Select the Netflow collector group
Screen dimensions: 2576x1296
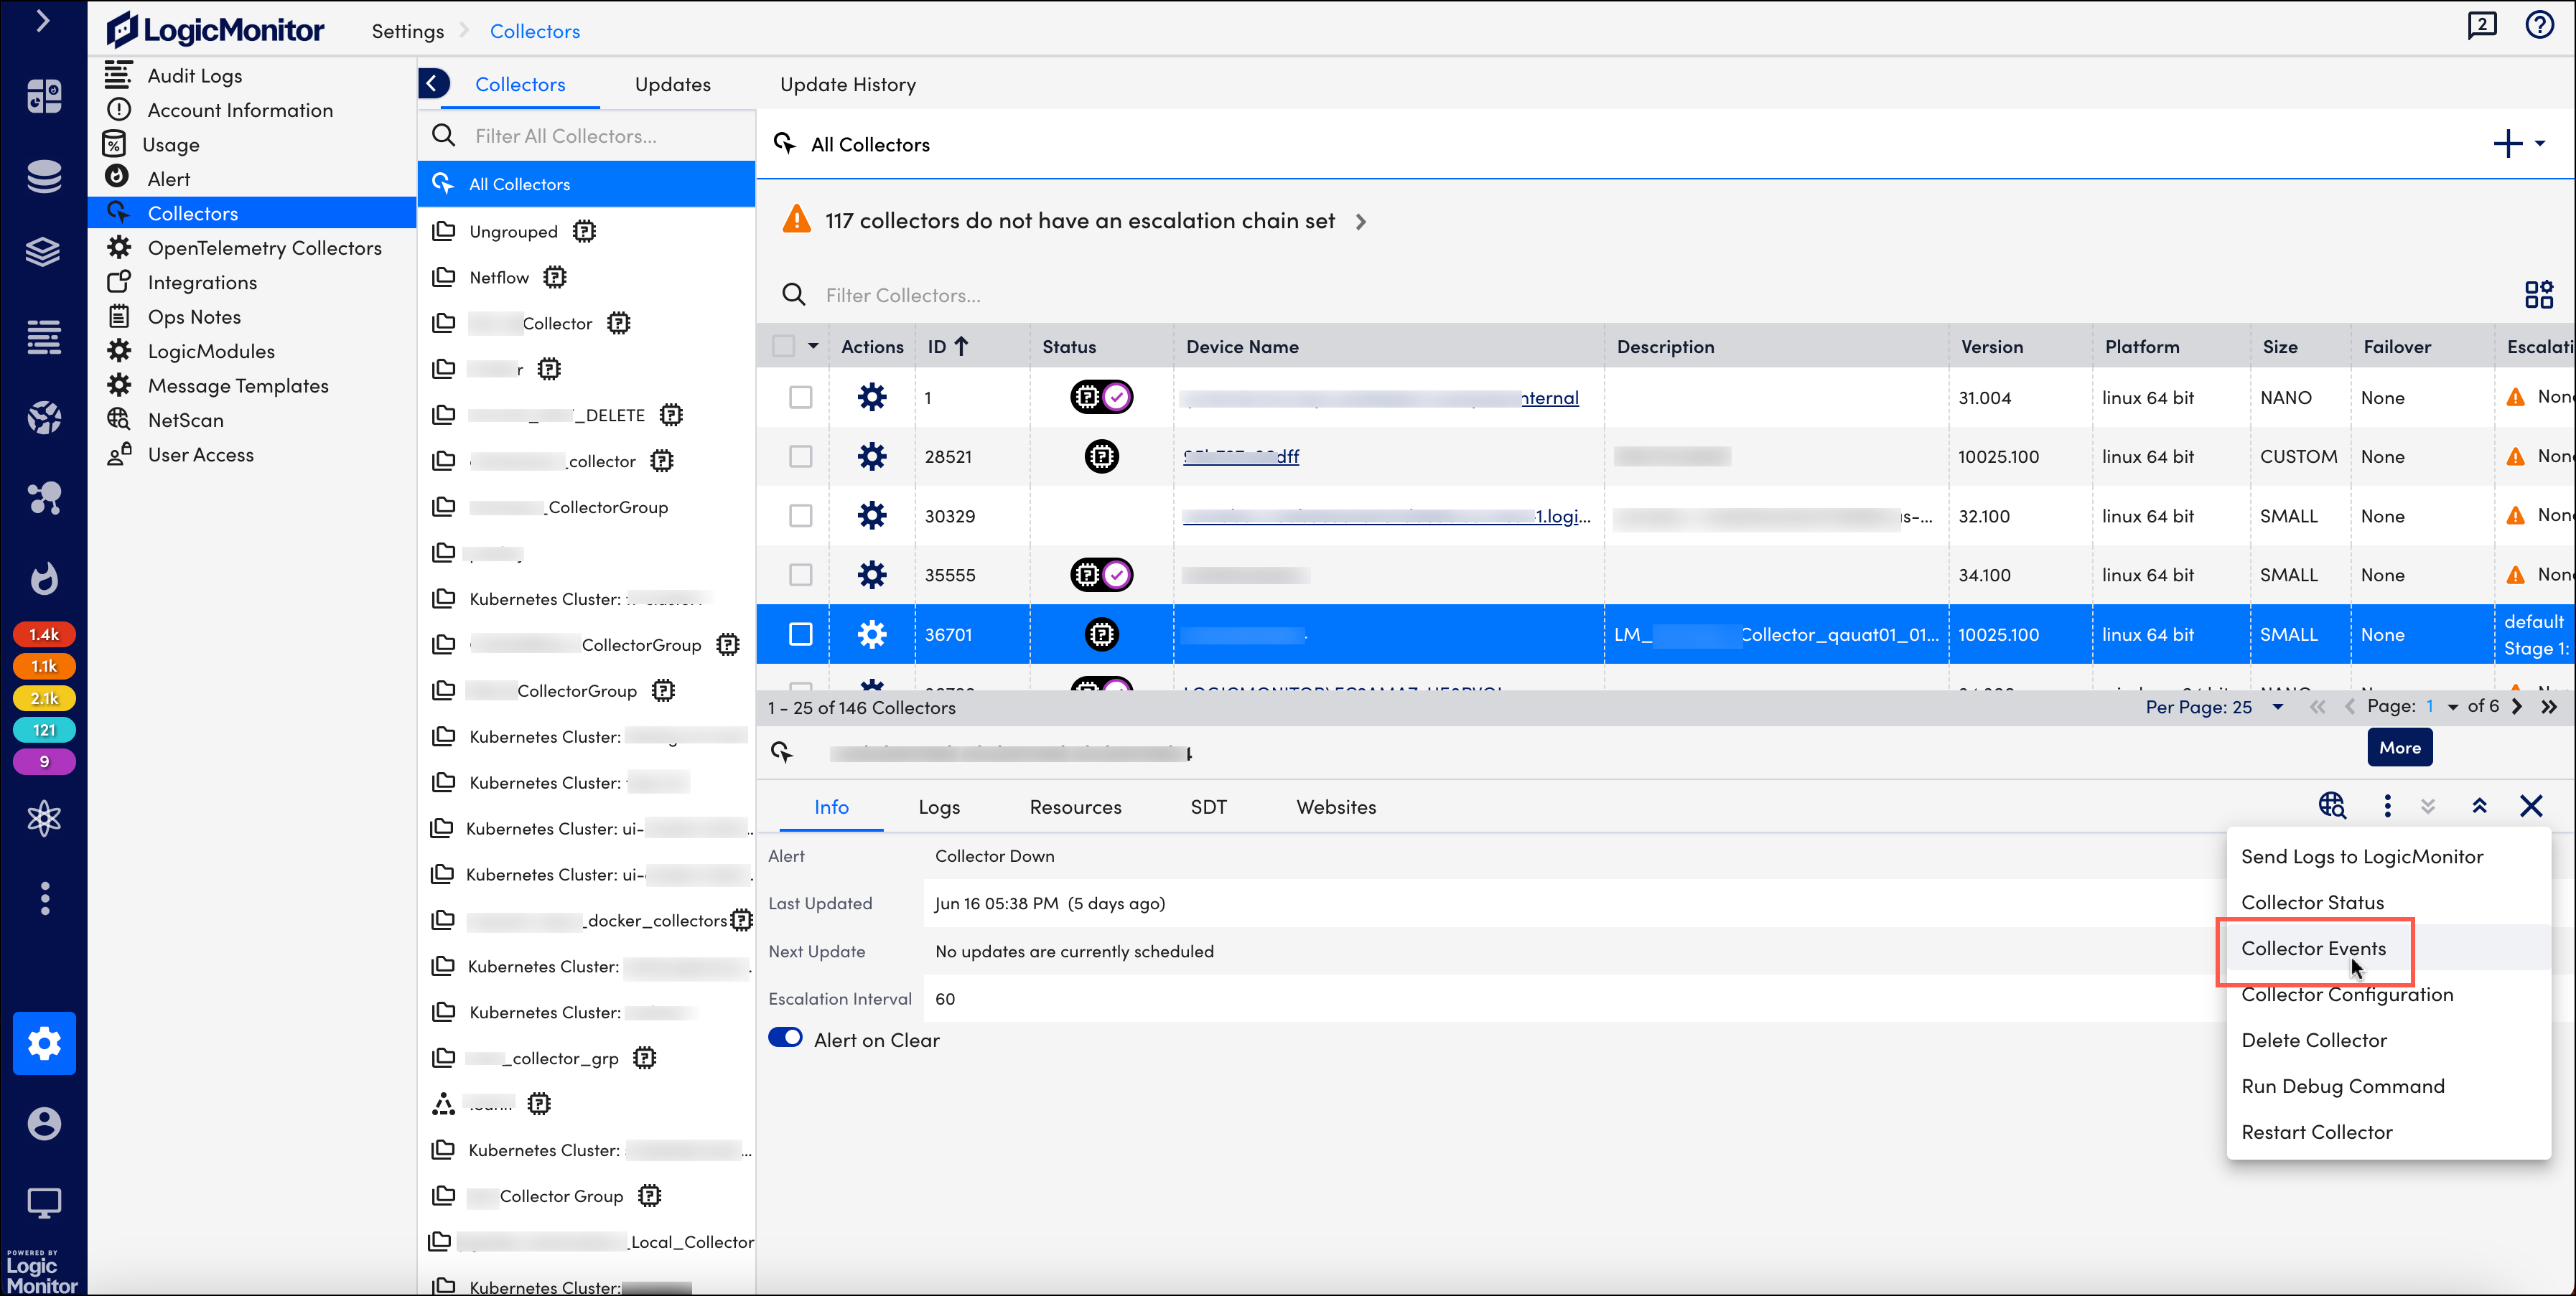[x=499, y=278]
